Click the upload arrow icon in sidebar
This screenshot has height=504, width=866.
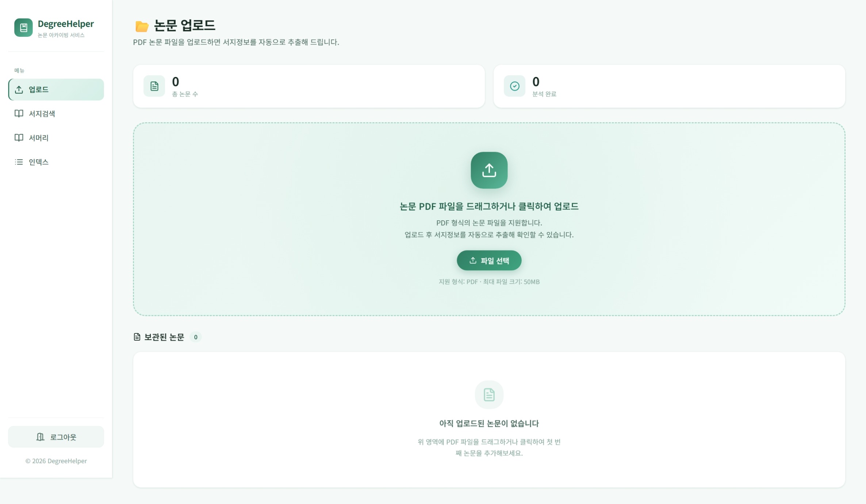[x=19, y=89]
